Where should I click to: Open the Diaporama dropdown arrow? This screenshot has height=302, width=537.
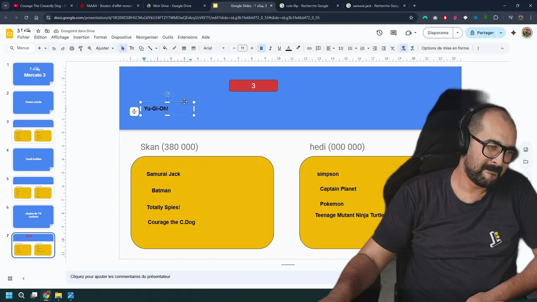[457, 33]
